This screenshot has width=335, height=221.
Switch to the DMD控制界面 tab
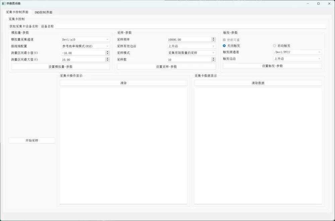tap(44, 12)
